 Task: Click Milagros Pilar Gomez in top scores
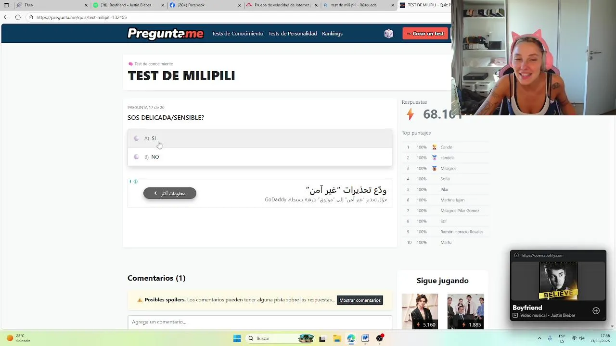pos(460,210)
